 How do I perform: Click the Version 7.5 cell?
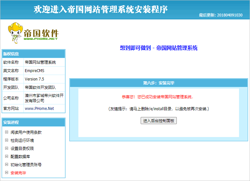(44, 79)
